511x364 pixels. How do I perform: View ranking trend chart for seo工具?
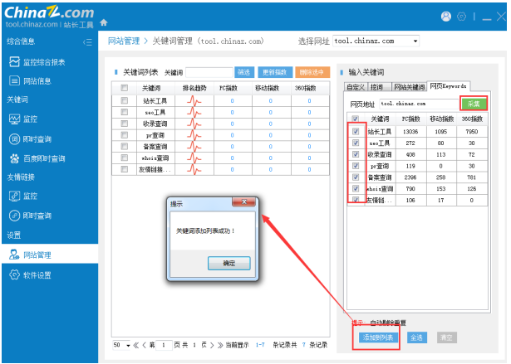tap(194, 112)
